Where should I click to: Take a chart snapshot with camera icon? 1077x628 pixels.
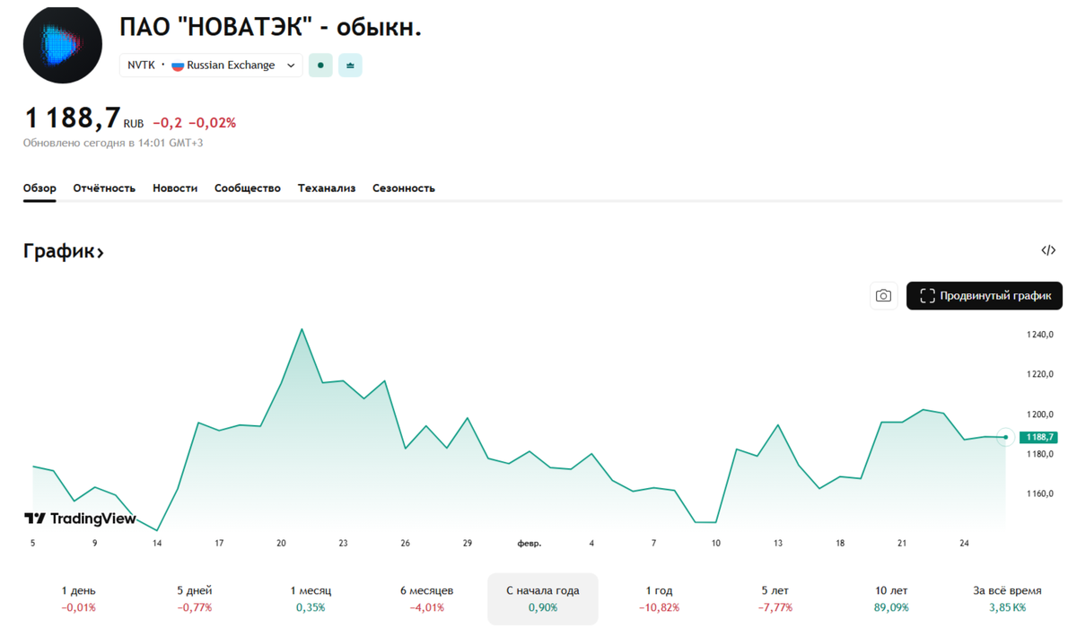884,296
